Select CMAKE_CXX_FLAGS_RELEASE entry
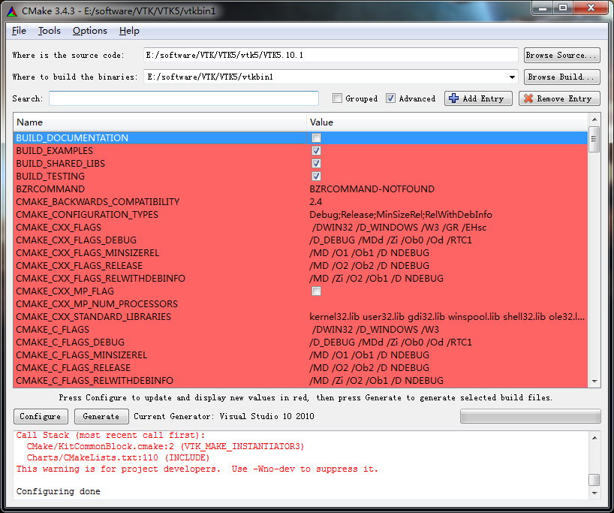Screen dimensions: 614x513 [x=79, y=266]
